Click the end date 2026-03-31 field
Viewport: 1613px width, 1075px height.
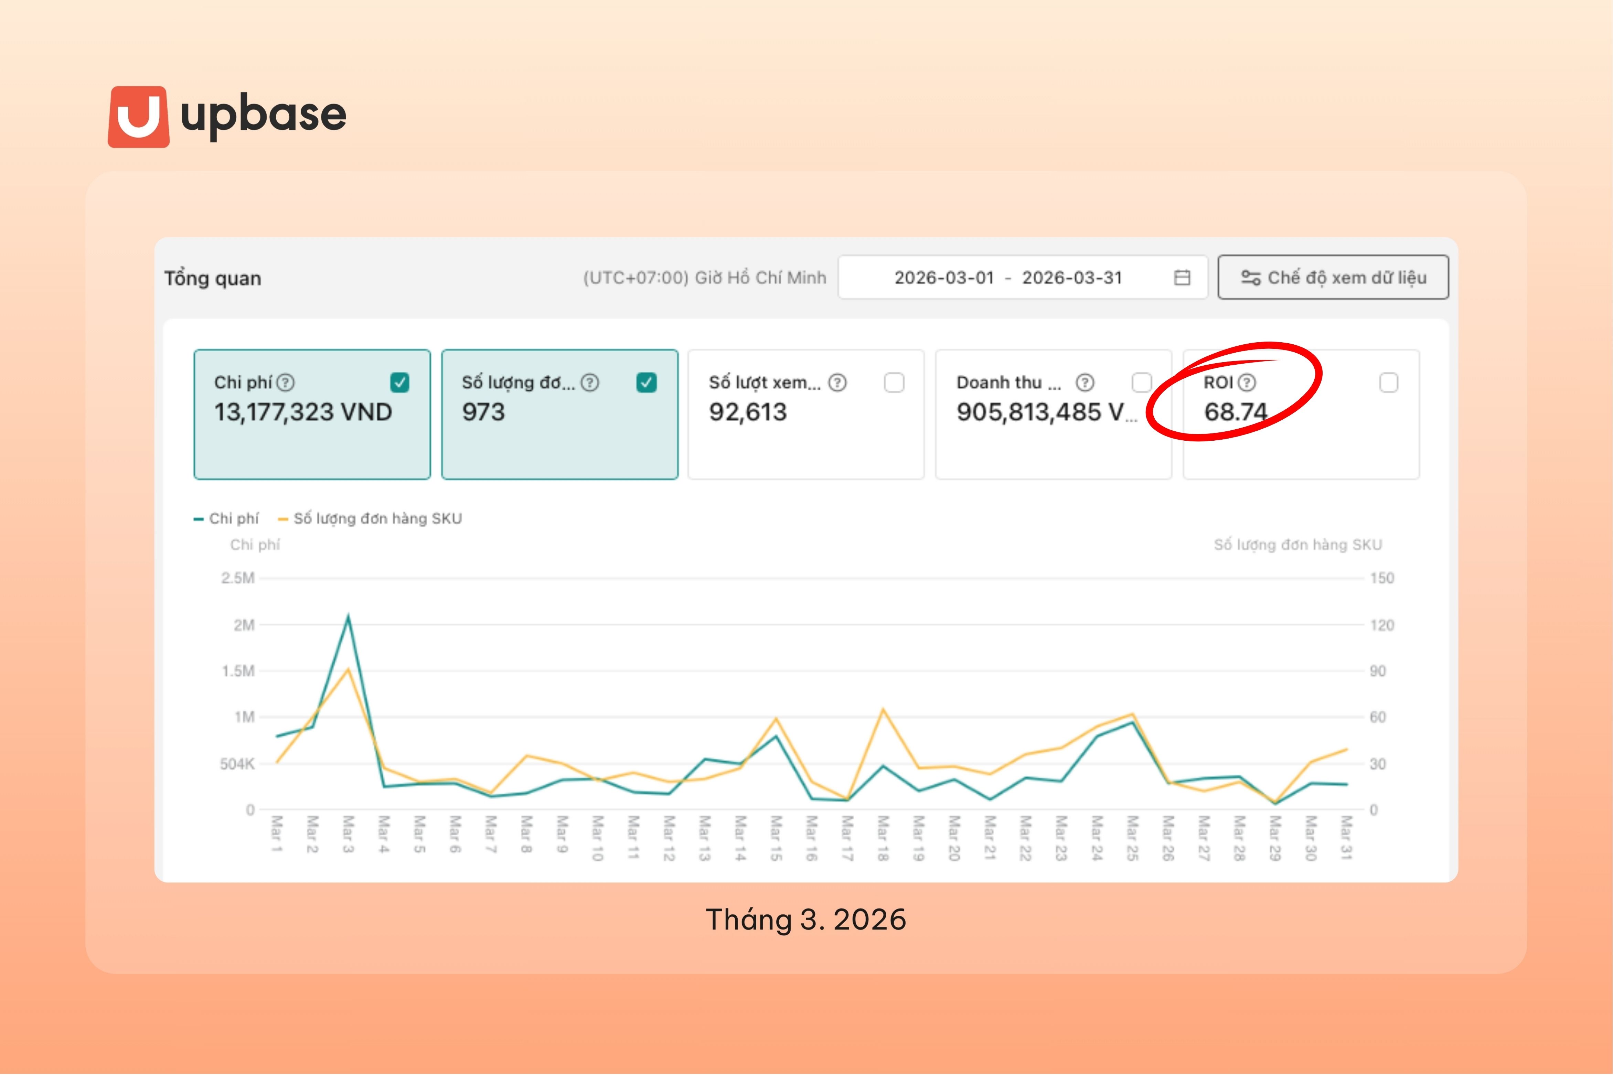[1071, 278]
